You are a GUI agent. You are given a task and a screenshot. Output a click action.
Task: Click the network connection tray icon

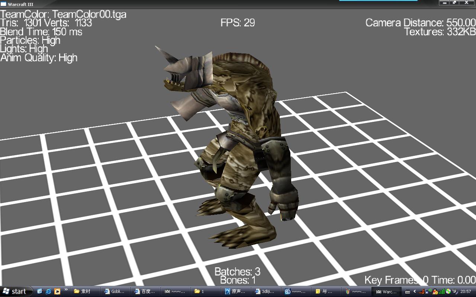pyautogui.click(x=428, y=291)
